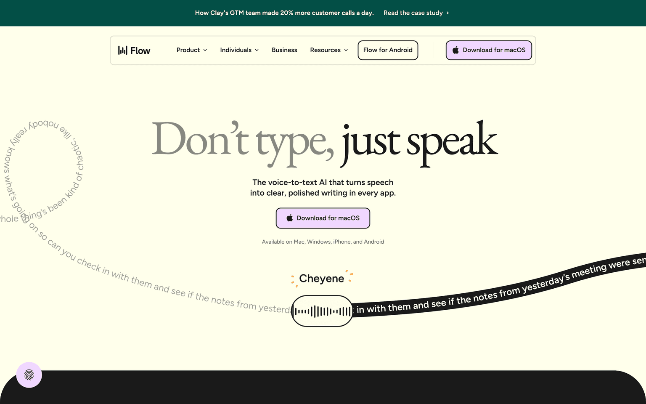Click Download for macOS in the navbar
Viewport: 646px width, 404px height.
pos(489,50)
